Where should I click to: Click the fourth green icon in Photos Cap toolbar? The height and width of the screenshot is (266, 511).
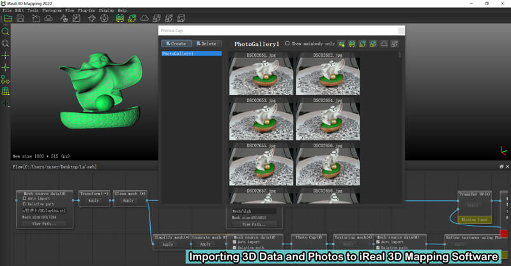tap(373, 43)
